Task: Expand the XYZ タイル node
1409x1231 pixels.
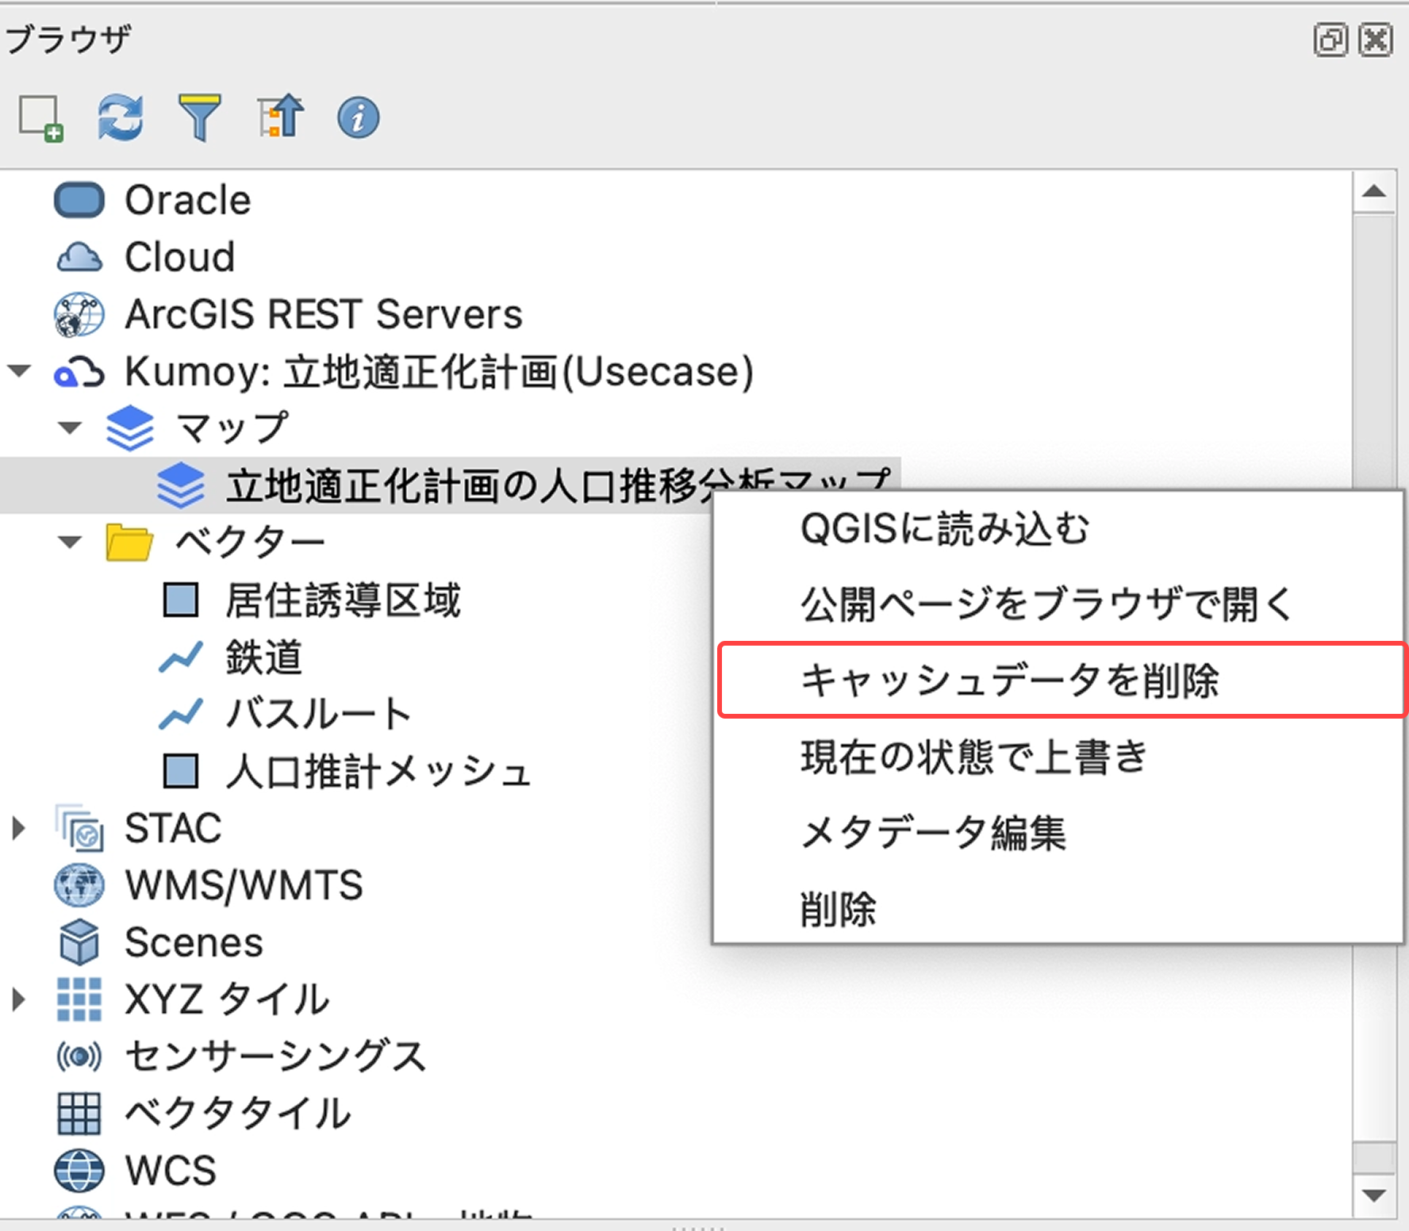Action: (x=17, y=999)
